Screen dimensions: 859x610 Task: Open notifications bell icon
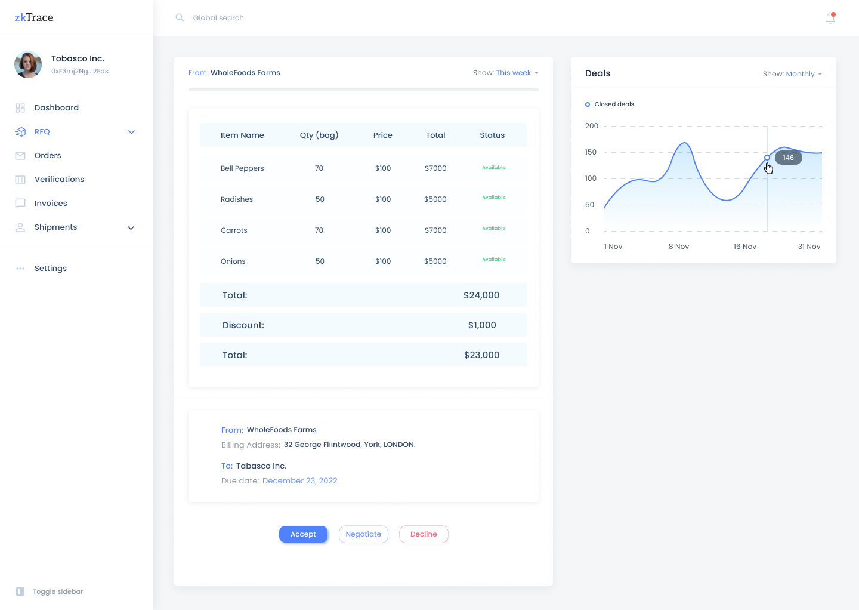tap(830, 18)
